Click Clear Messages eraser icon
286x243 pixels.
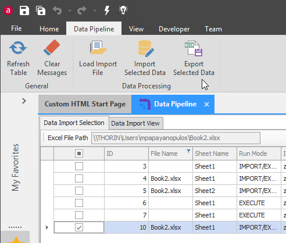52,48
